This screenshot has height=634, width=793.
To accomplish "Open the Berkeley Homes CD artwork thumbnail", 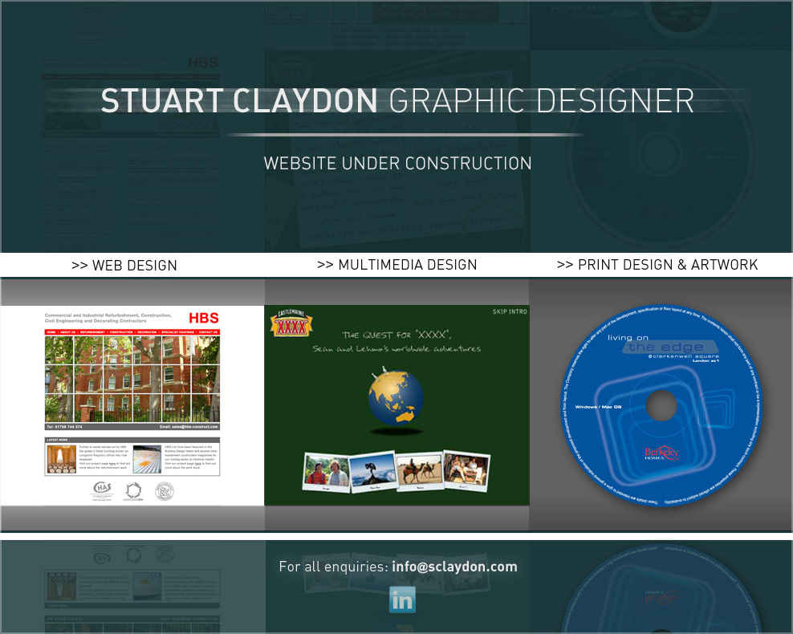I will click(x=661, y=405).
